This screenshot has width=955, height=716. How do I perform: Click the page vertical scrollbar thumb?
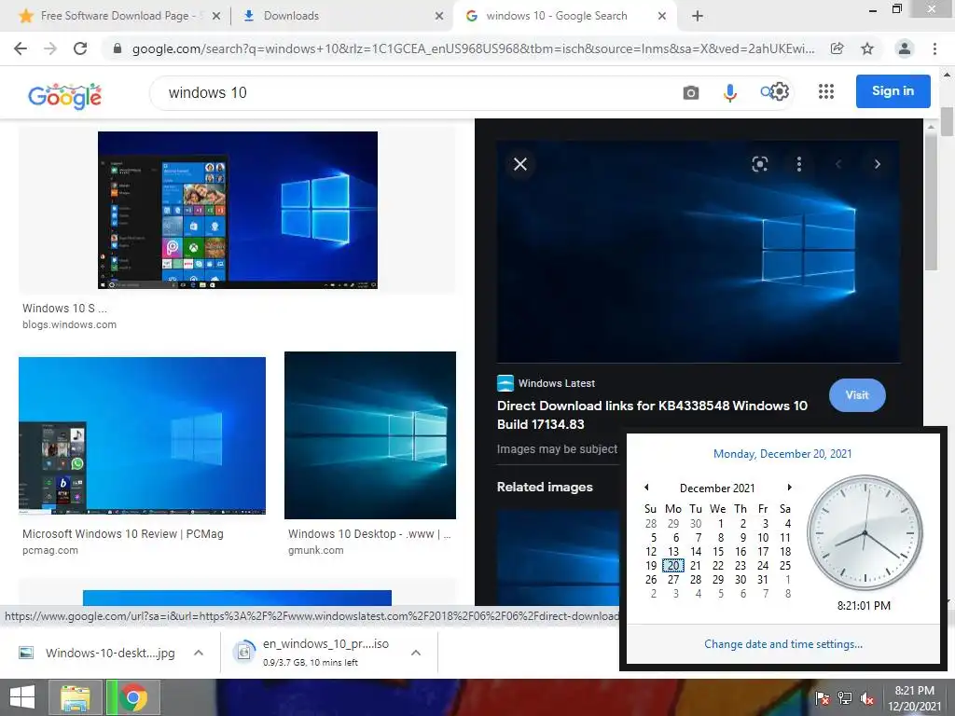coord(947,120)
